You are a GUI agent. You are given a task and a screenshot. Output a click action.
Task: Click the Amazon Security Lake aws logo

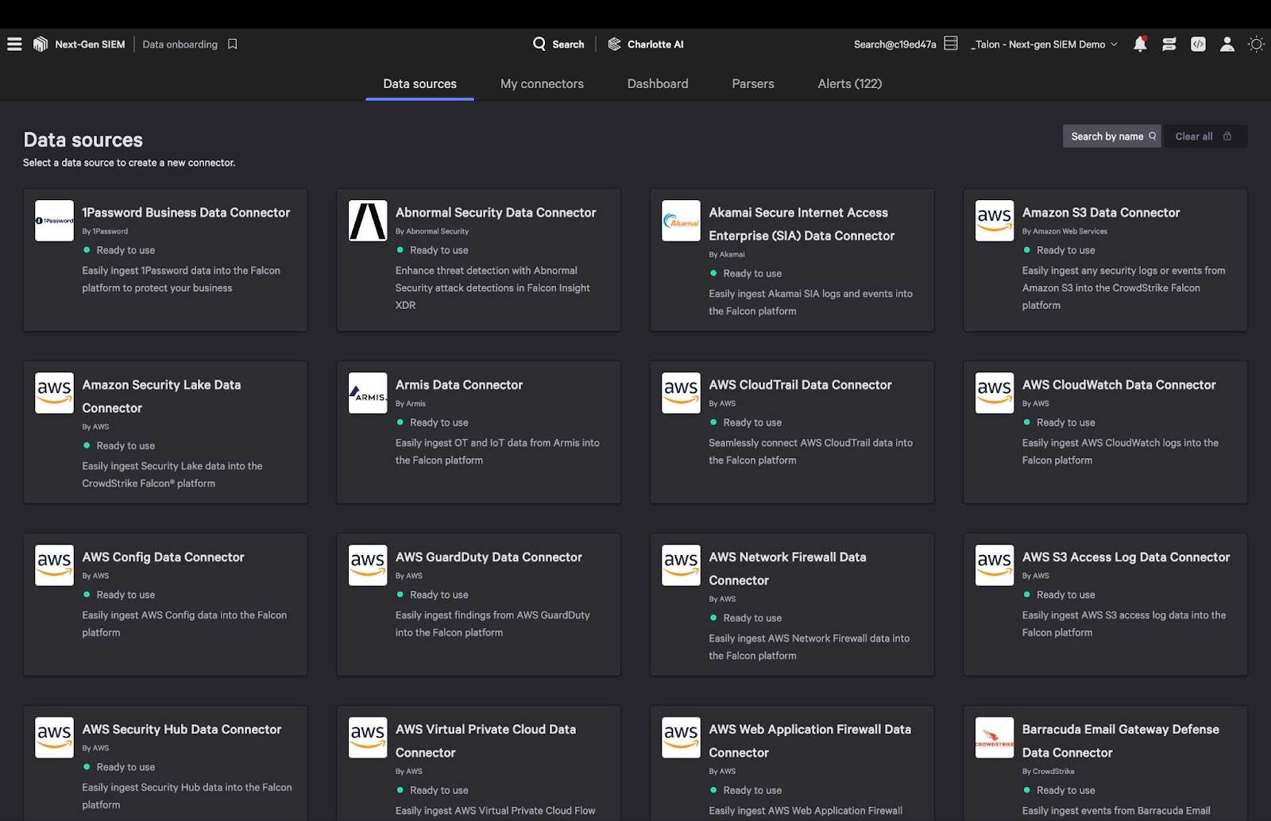[x=55, y=393]
